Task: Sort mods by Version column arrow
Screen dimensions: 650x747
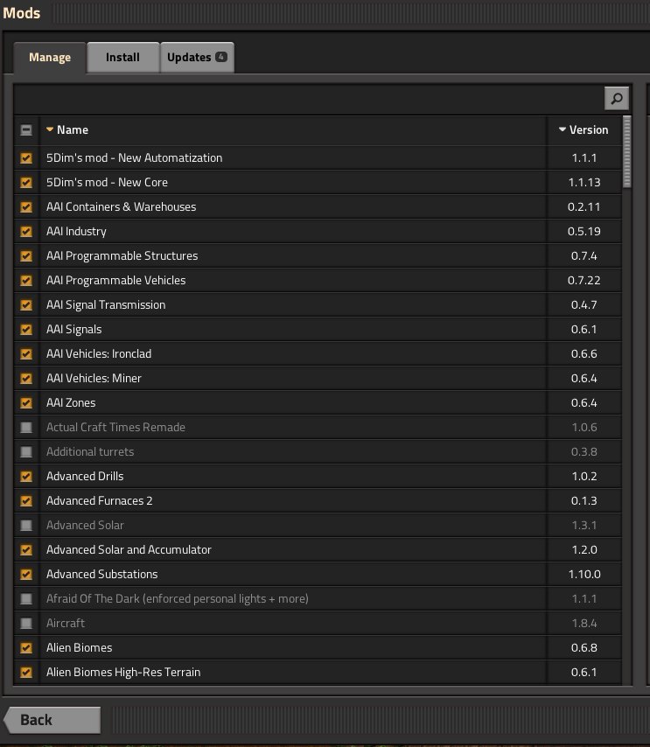Action: (x=563, y=129)
